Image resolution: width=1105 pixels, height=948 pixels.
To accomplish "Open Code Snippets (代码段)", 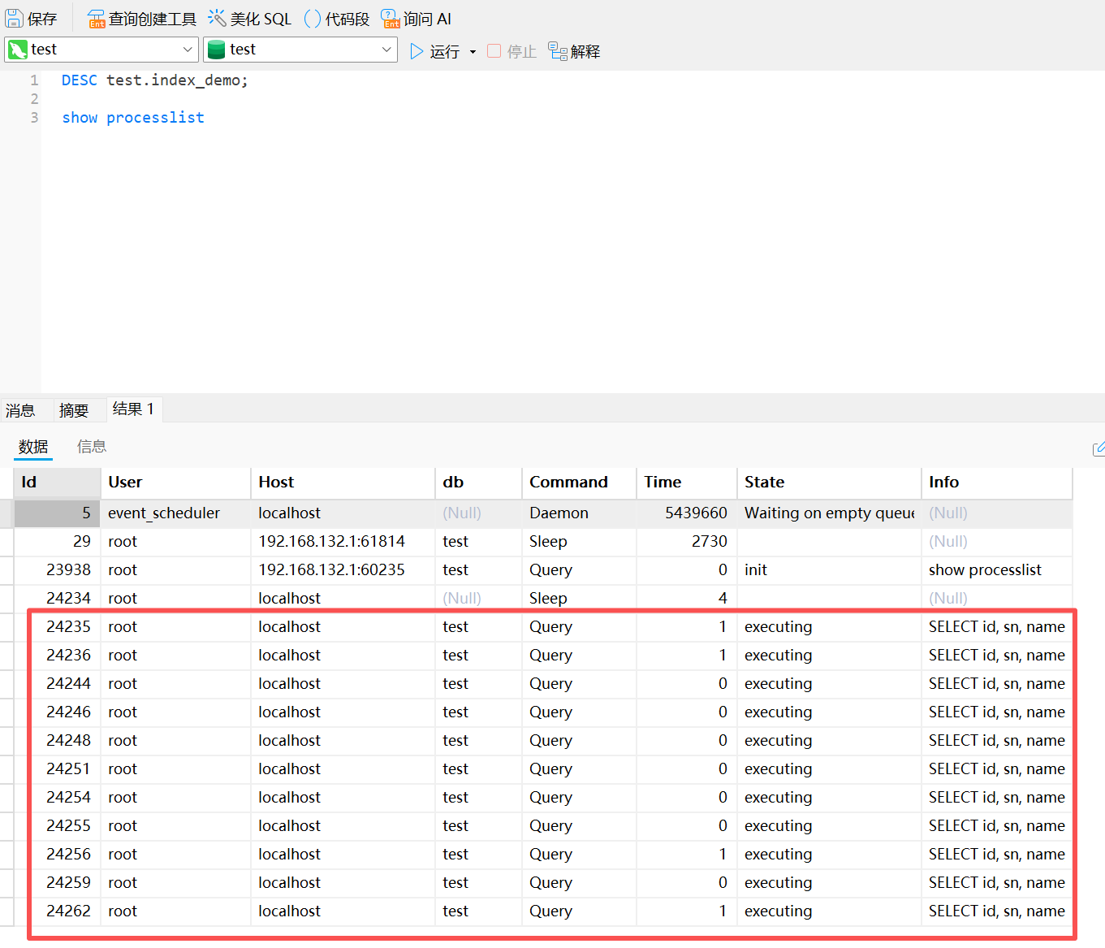I will (337, 19).
